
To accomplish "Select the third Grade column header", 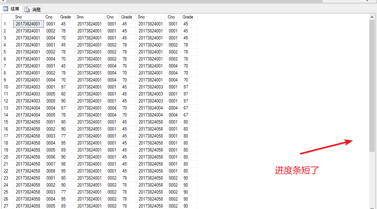I will point(189,17).
